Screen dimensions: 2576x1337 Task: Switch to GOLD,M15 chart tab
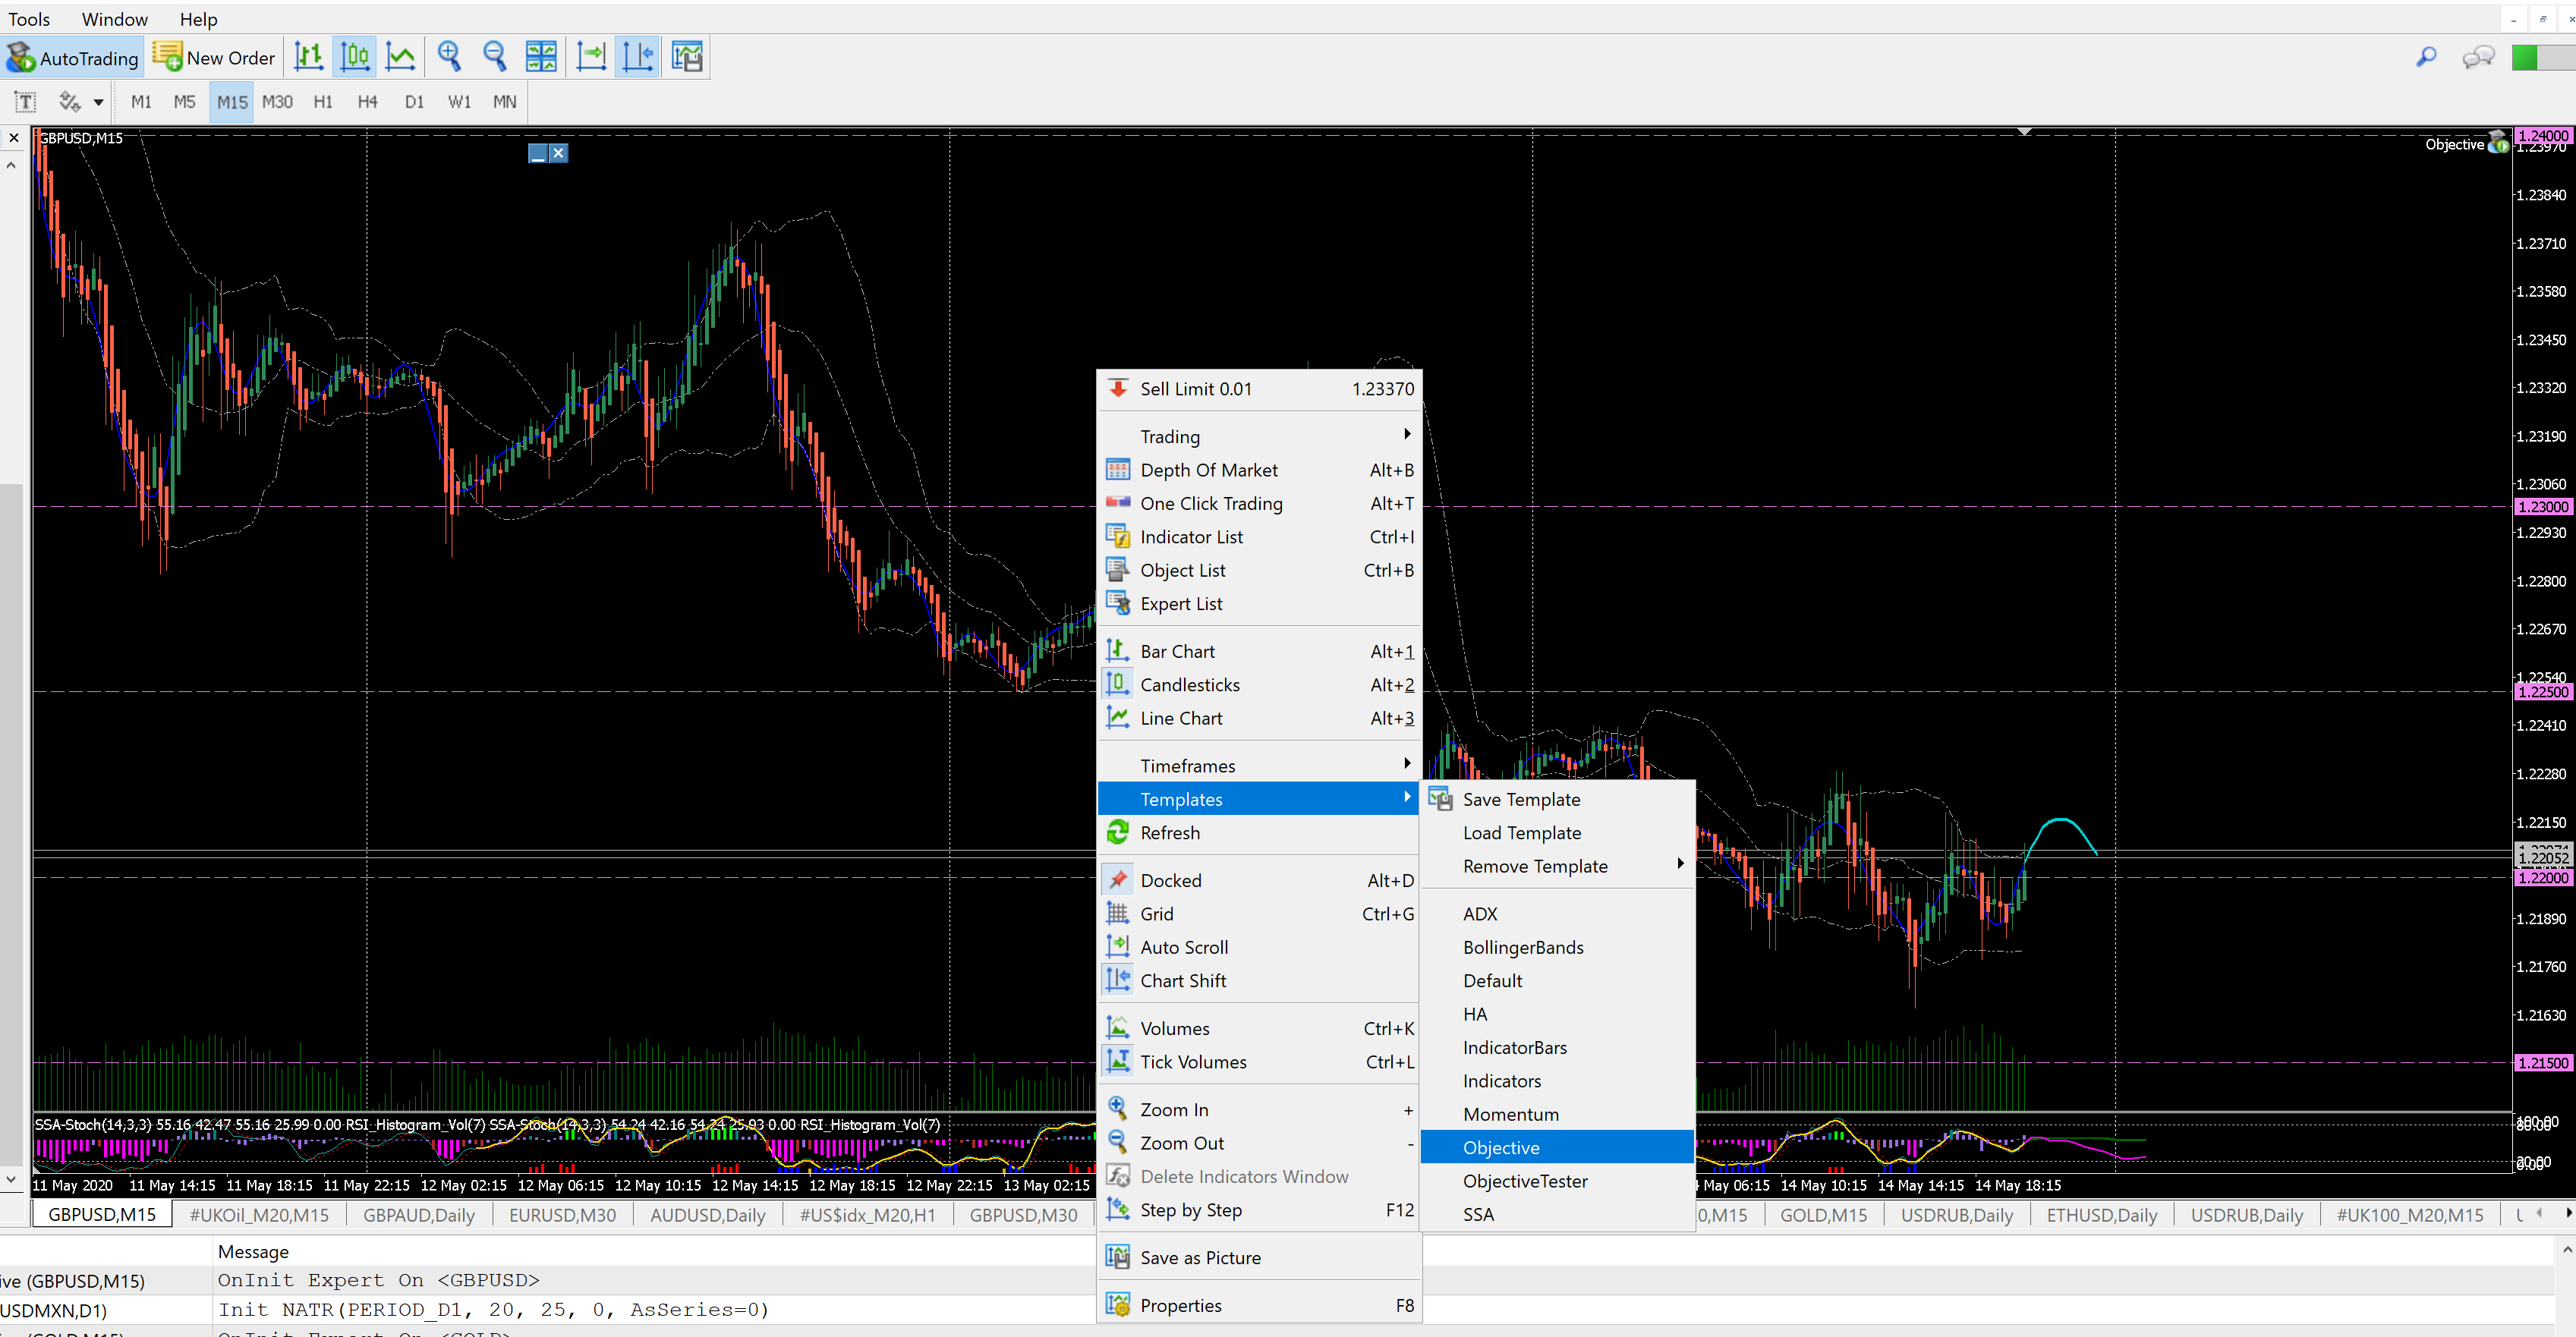point(1822,1215)
